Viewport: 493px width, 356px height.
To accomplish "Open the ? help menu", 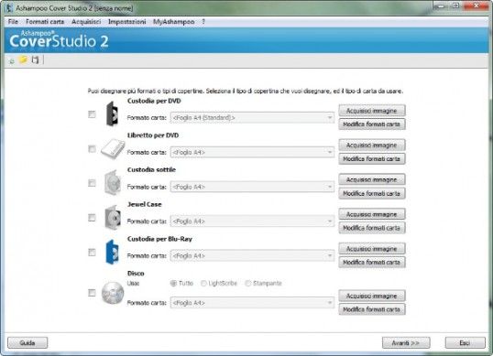I will click(x=203, y=22).
